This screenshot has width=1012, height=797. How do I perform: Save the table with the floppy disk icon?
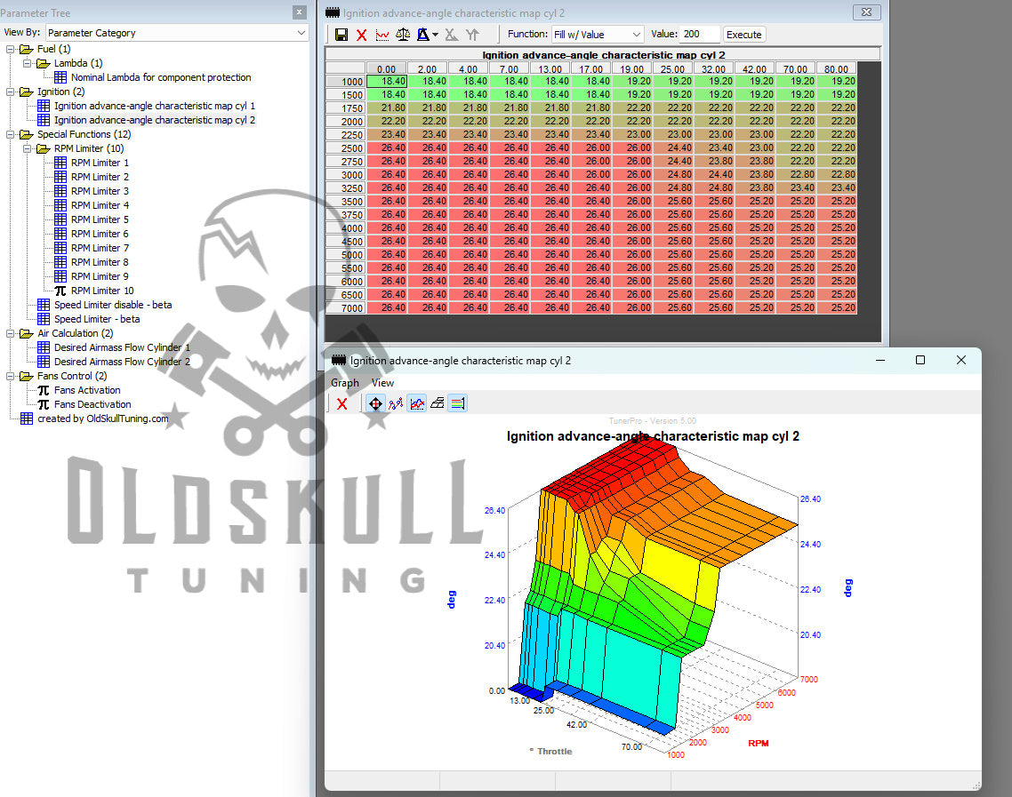[x=341, y=35]
